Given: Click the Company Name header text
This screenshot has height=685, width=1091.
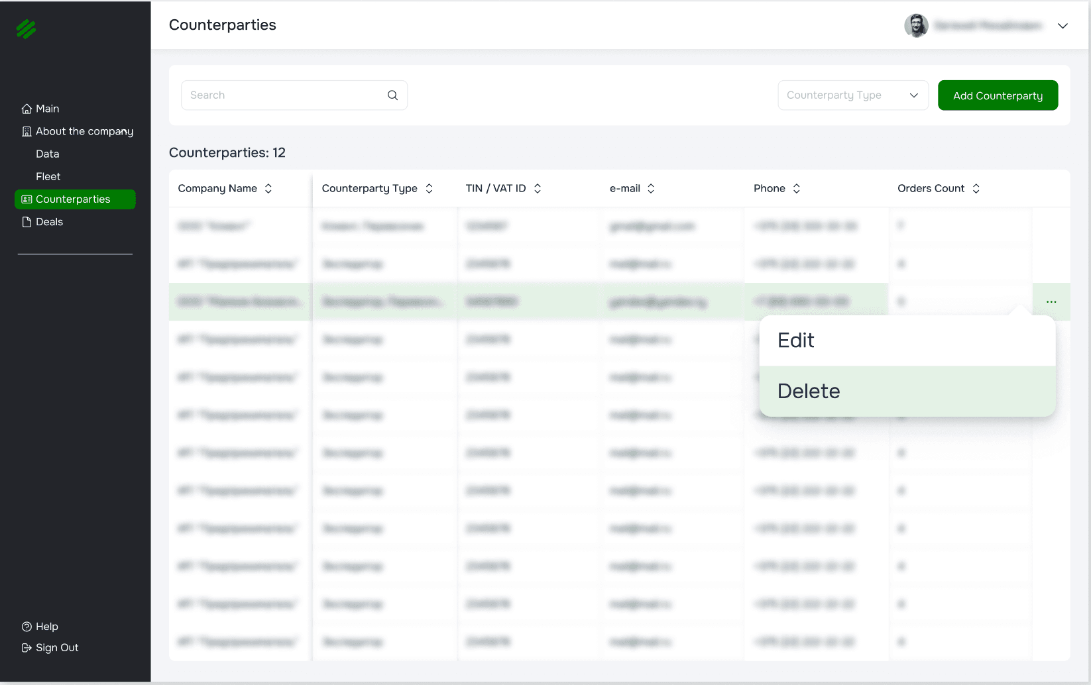Looking at the screenshot, I should pos(217,189).
